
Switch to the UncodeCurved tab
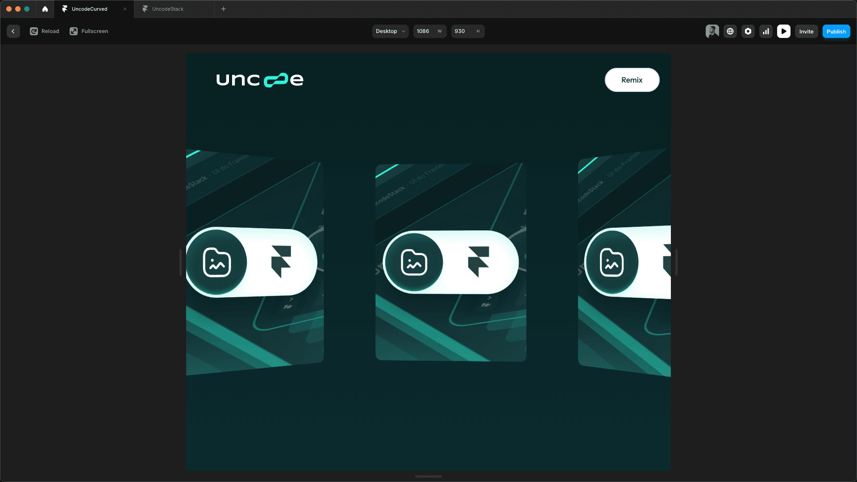point(94,9)
